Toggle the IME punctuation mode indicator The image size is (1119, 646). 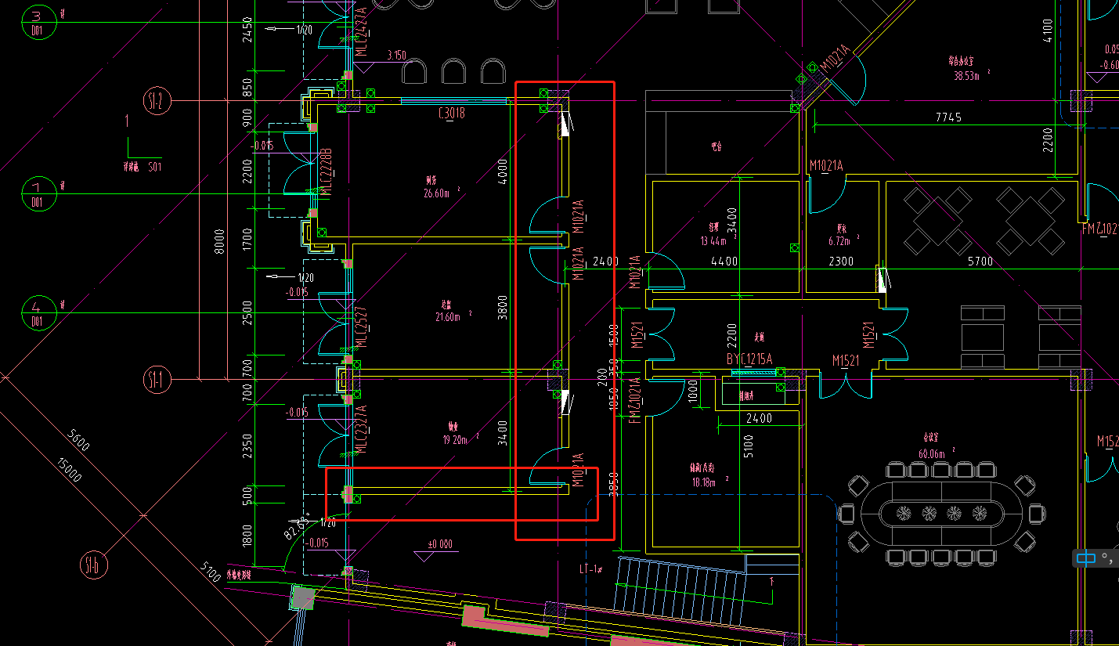[x=1106, y=558]
